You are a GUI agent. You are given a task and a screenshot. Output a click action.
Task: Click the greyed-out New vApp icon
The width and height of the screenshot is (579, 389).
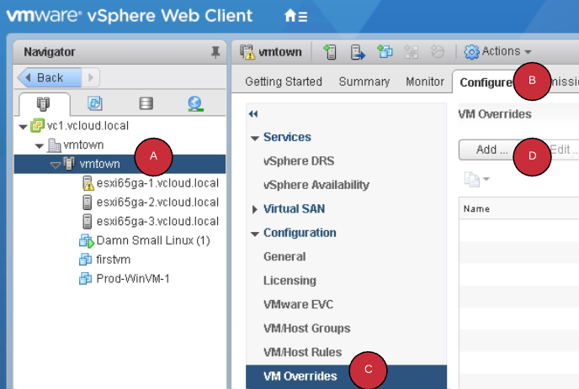(x=411, y=52)
